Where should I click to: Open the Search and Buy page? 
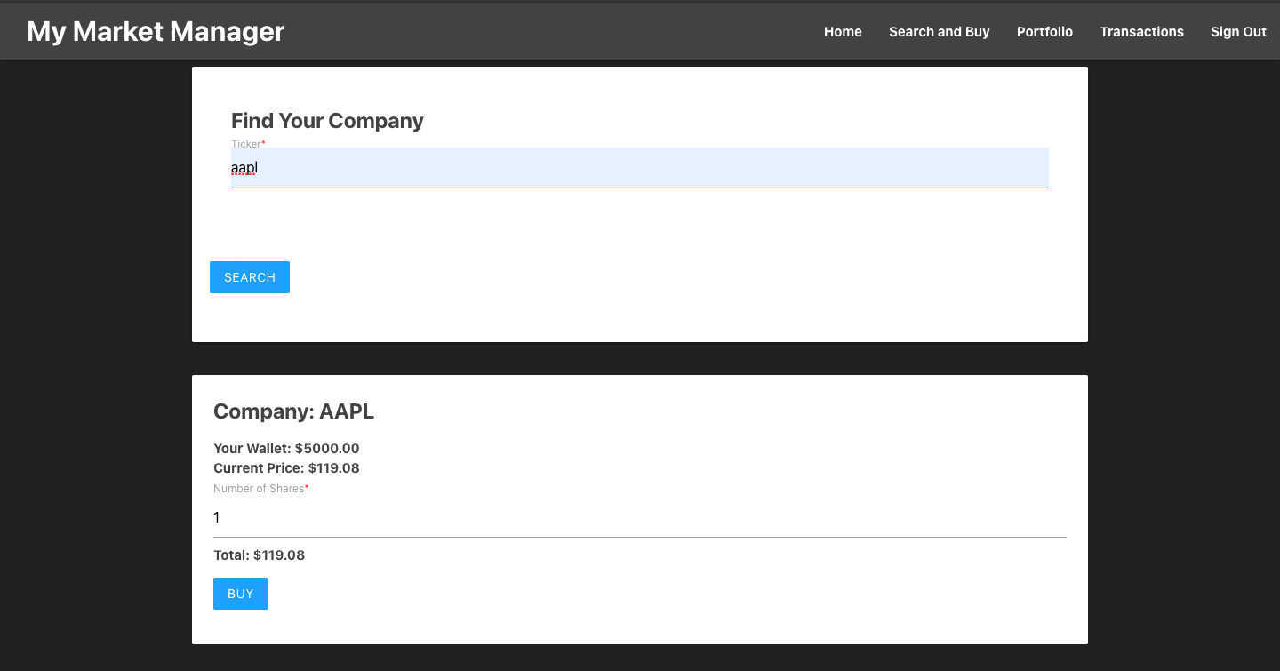point(939,32)
